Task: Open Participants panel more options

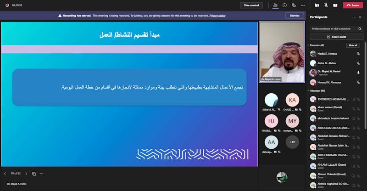Action: [354, 17]
